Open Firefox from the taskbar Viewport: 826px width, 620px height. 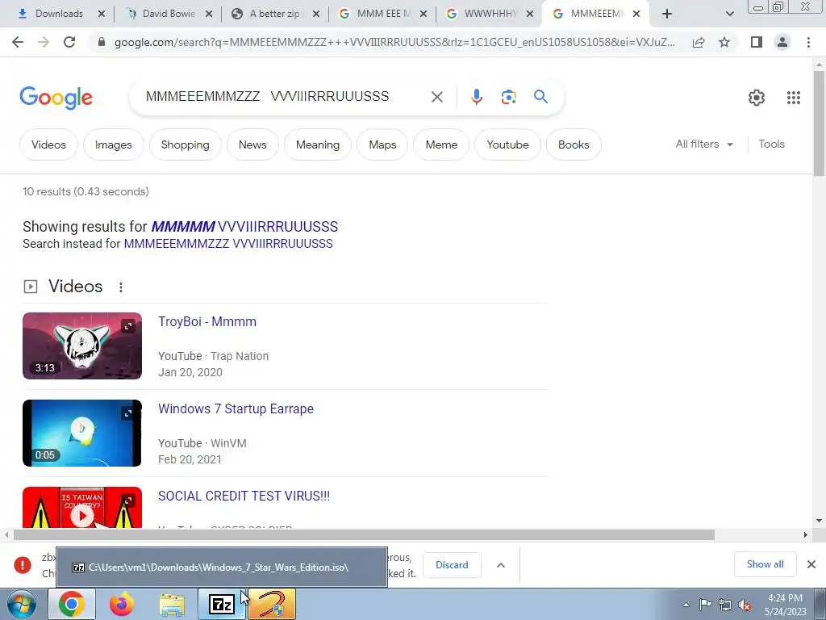pos(122,604)
